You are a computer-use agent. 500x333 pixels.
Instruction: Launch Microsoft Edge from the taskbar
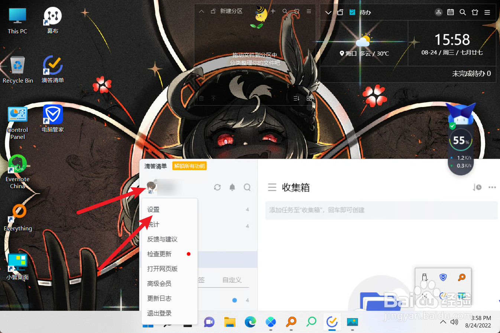tap(250, 322)
